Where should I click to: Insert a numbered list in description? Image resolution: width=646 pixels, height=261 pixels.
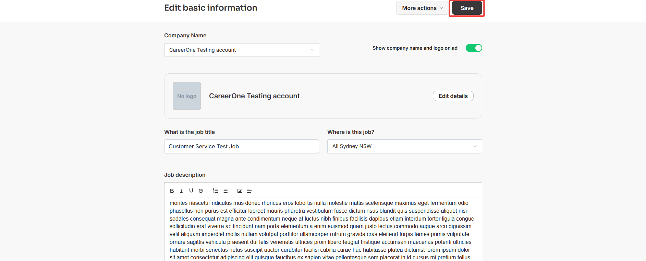216,191
